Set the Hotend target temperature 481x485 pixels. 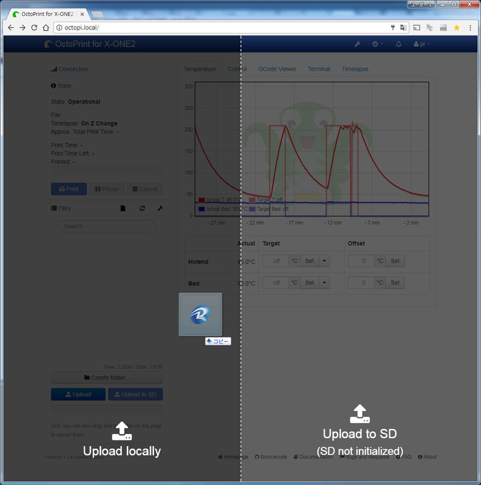[310, 261]
